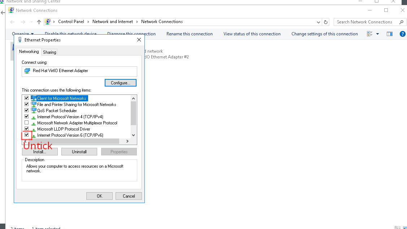Click the Search Network Connections field
This screenshot has width=407, height=229.
click(365, 22)
